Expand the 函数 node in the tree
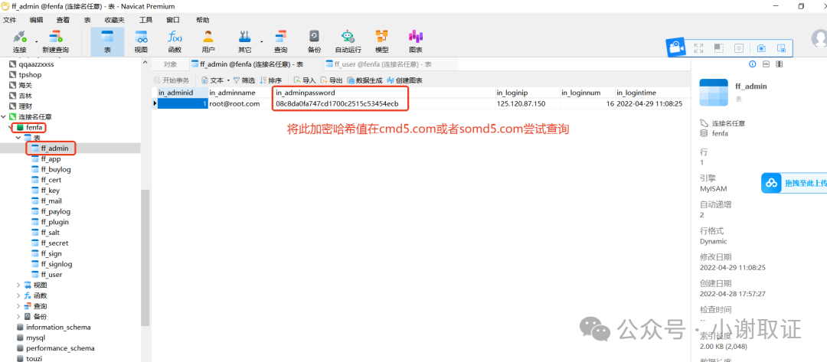The image size is (827, 362). pyautogui.click(x=18, y=295)
